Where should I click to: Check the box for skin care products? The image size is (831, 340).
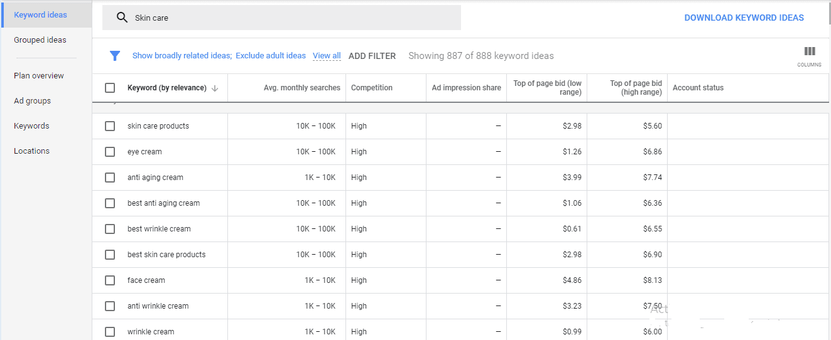(x=110, y=126)
